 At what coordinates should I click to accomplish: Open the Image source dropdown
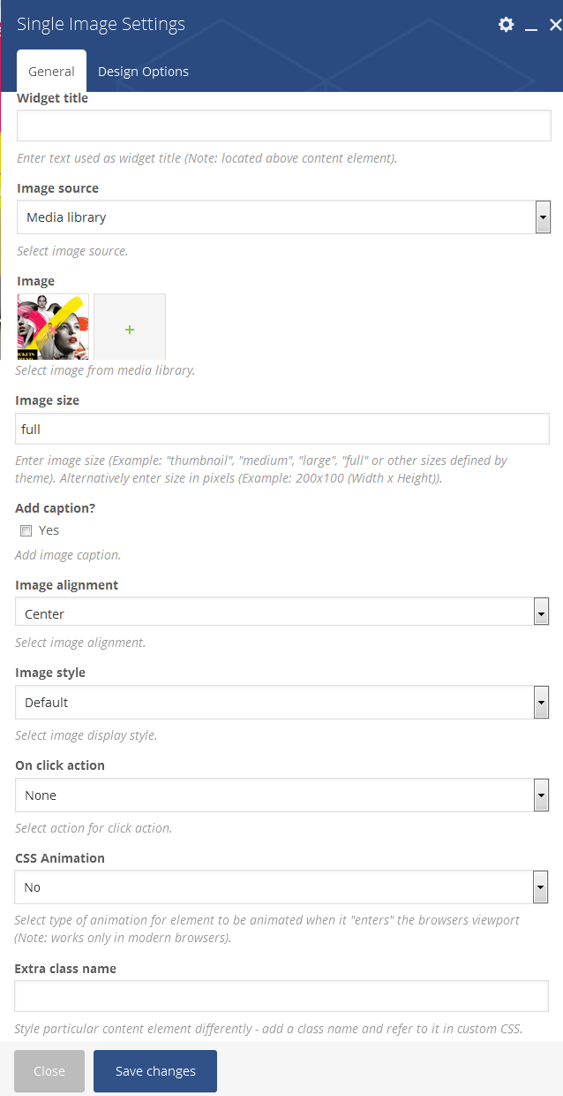[284, 217]
